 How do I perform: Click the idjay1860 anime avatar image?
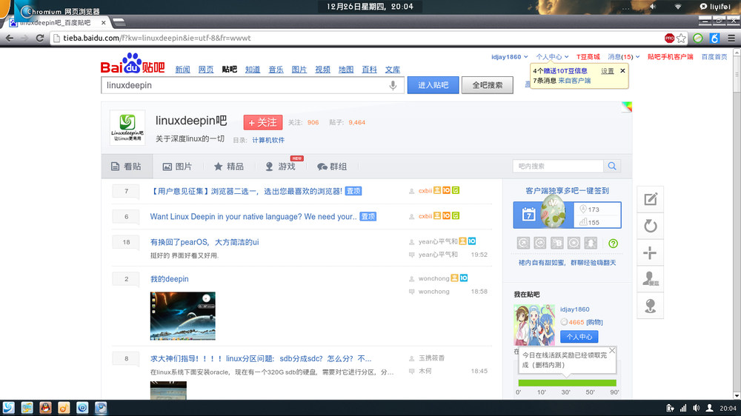534,326
